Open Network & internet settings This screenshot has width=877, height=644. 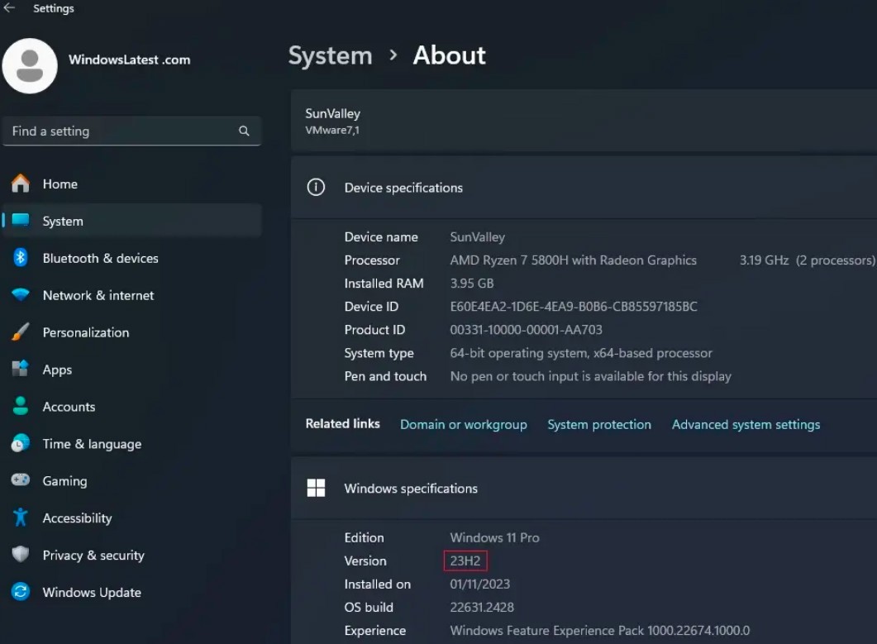click(132, 295)
